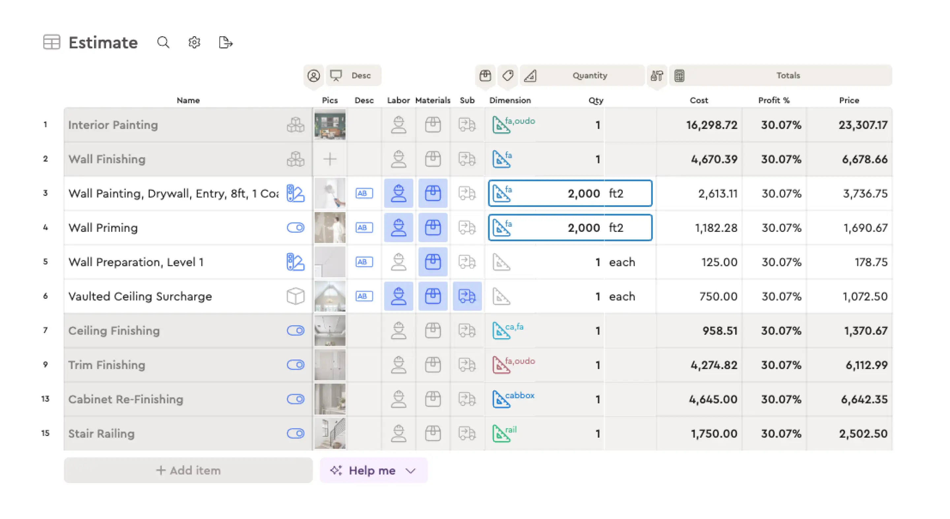Viewport: 950px width, 519px height.
Task: Expand the Help me dropdown chevron
Action: click(x=410, y=471)
